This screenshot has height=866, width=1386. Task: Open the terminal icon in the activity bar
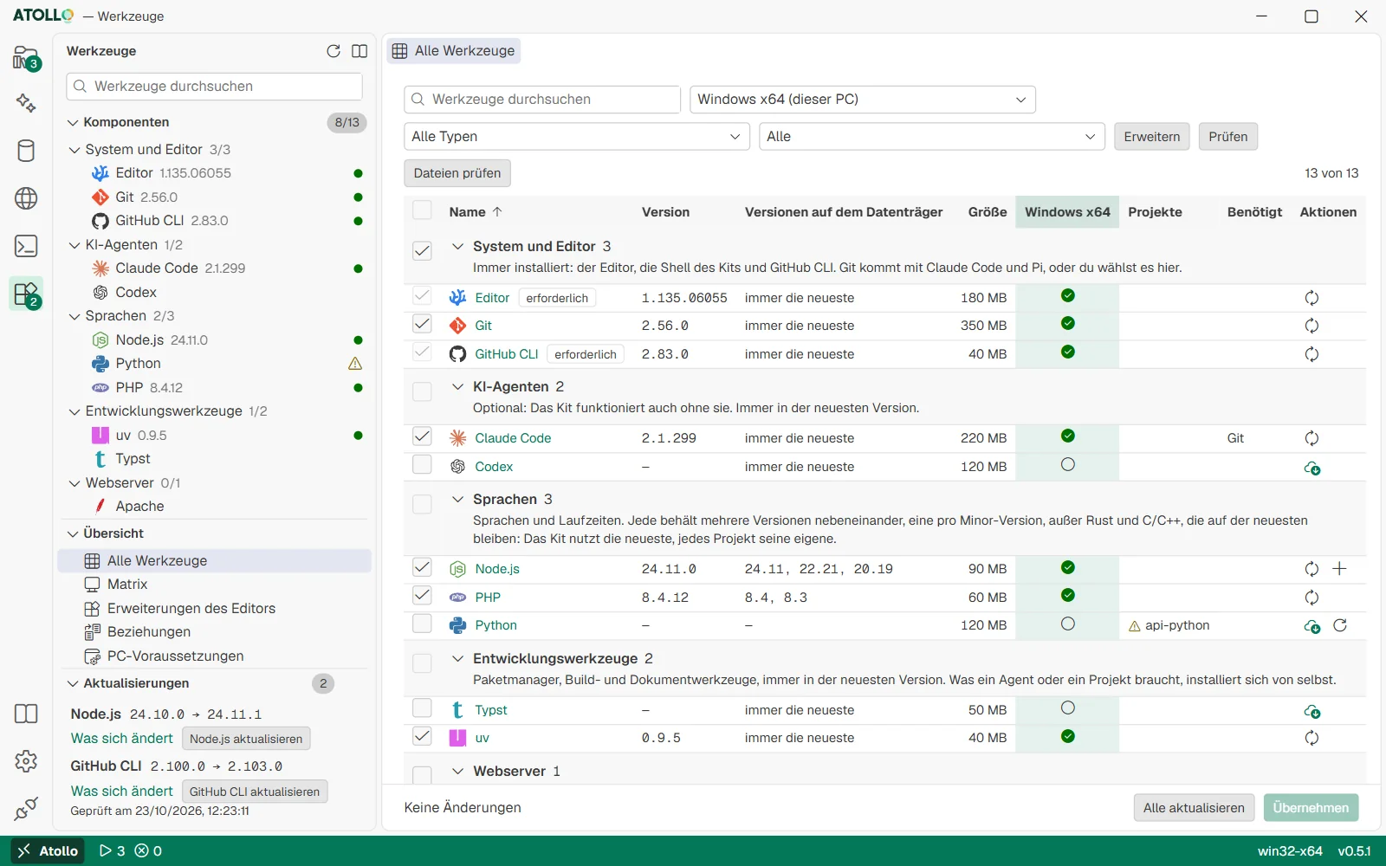click(26, 246)
